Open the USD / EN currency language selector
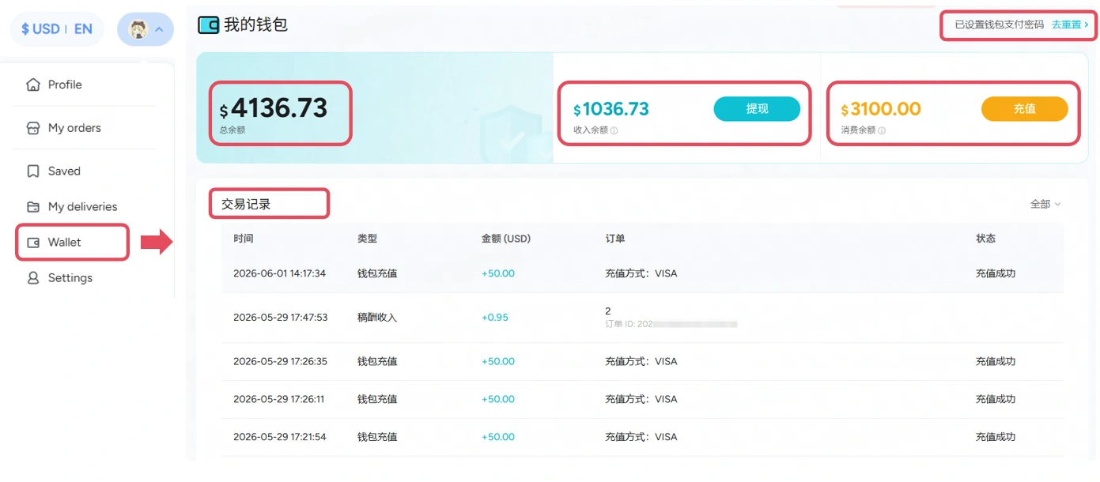 57,29
